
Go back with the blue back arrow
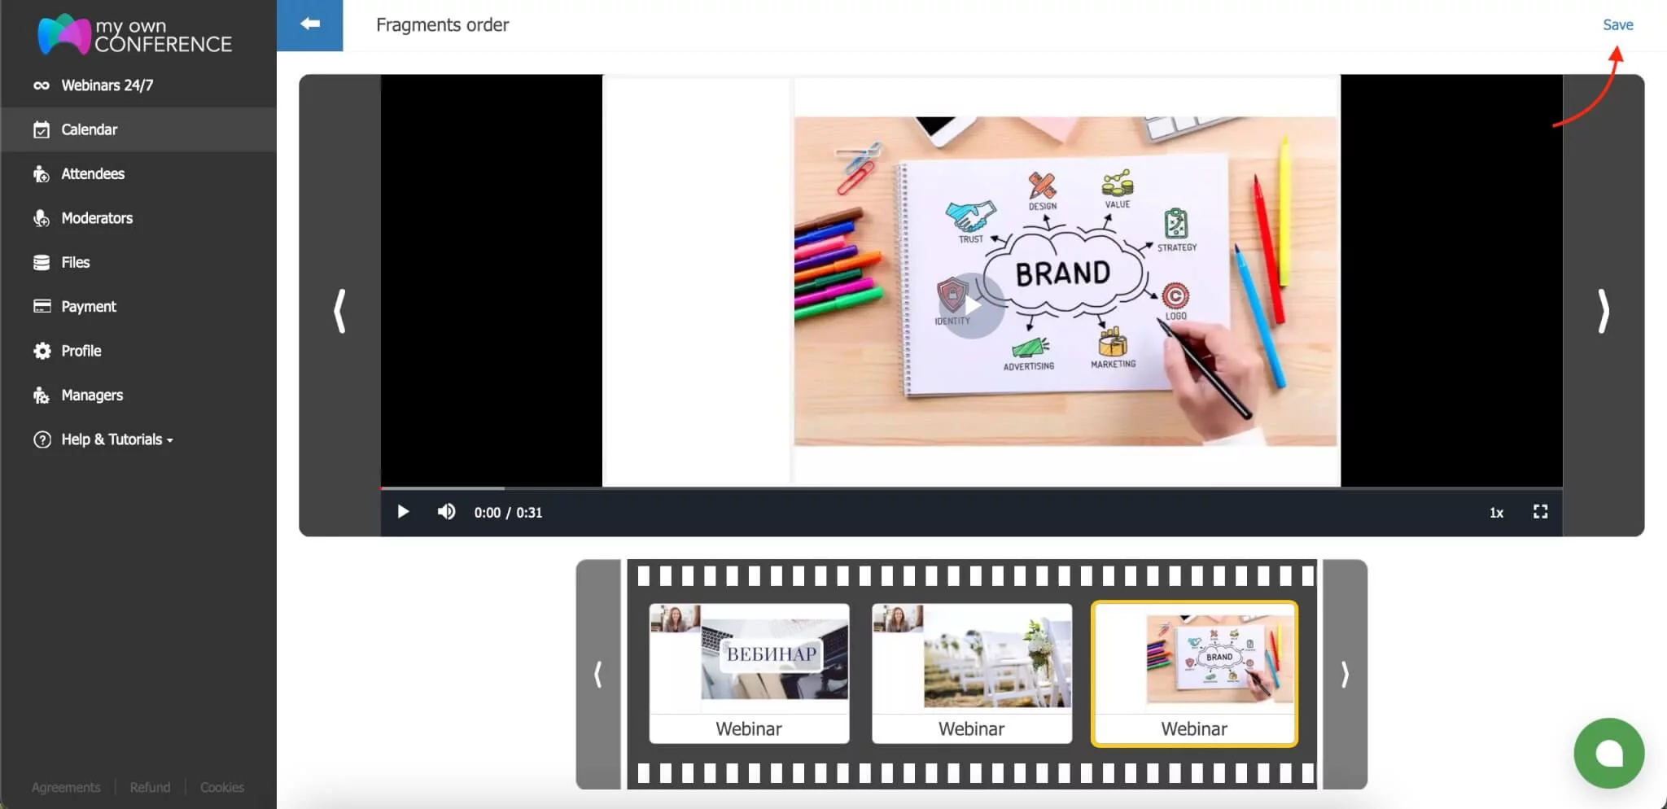pyautogui.click(x=309, y=24)
